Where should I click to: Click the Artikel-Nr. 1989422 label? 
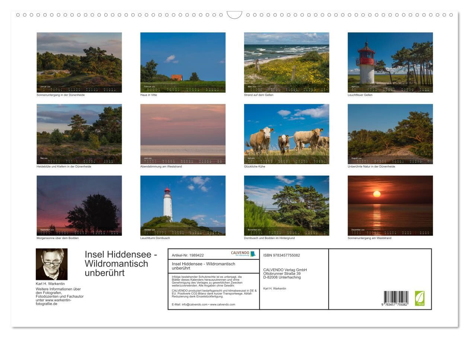tap(188, 255)
